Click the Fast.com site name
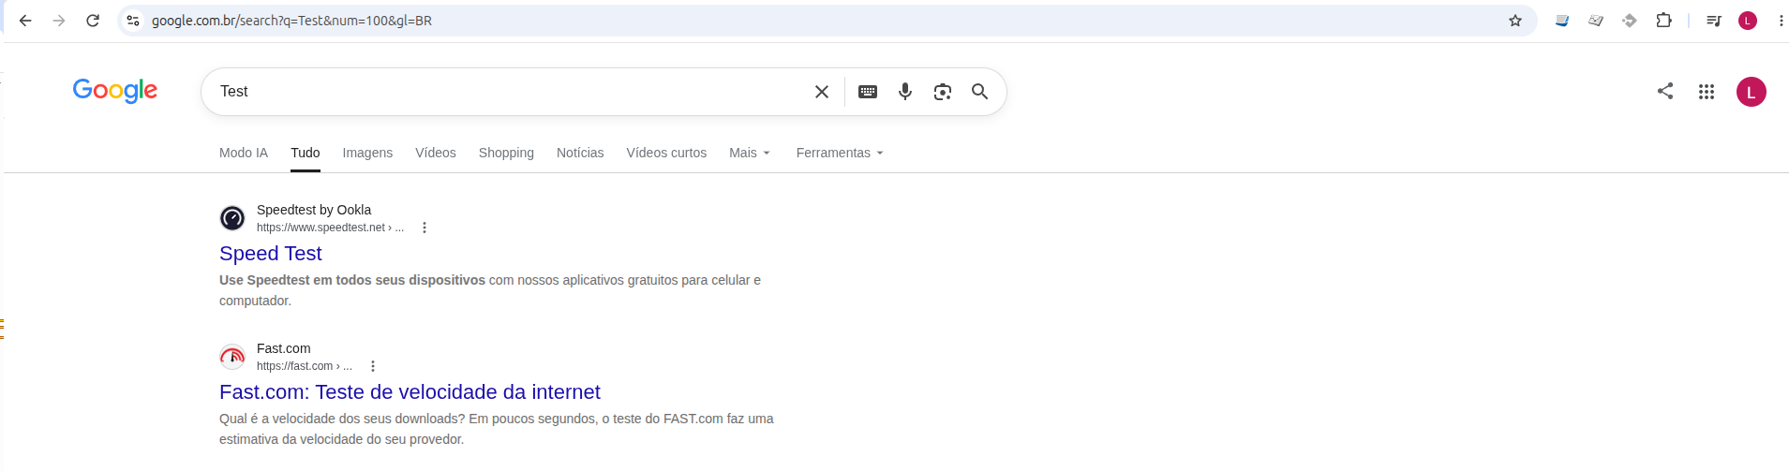This screenshot has height=471, width=1789. 284,348
